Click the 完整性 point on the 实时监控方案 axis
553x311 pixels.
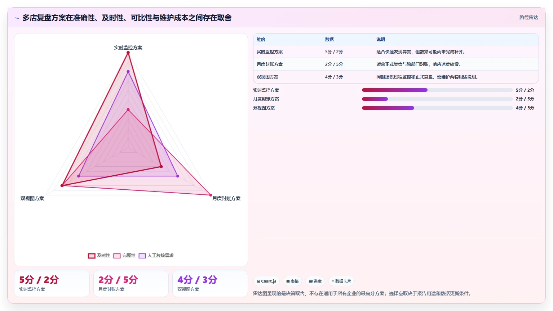point(128,110)
